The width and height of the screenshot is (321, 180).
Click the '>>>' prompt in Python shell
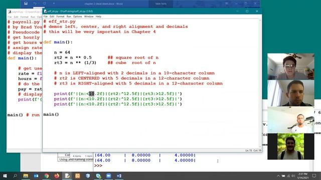tap(98, 165)
